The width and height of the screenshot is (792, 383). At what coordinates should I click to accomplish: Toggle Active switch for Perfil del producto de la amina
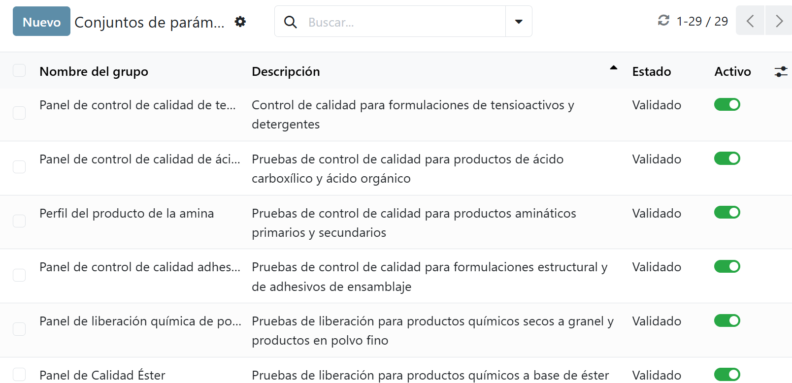coord(727,212)
